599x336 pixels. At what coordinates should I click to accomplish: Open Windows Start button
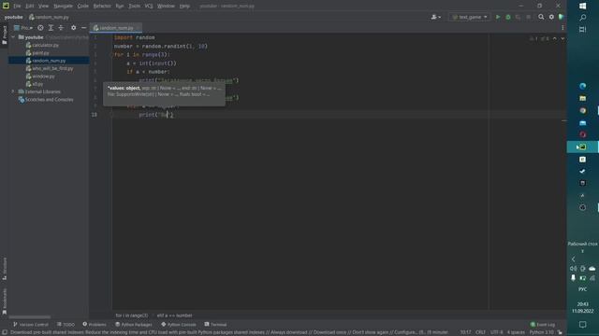point(582,6)
